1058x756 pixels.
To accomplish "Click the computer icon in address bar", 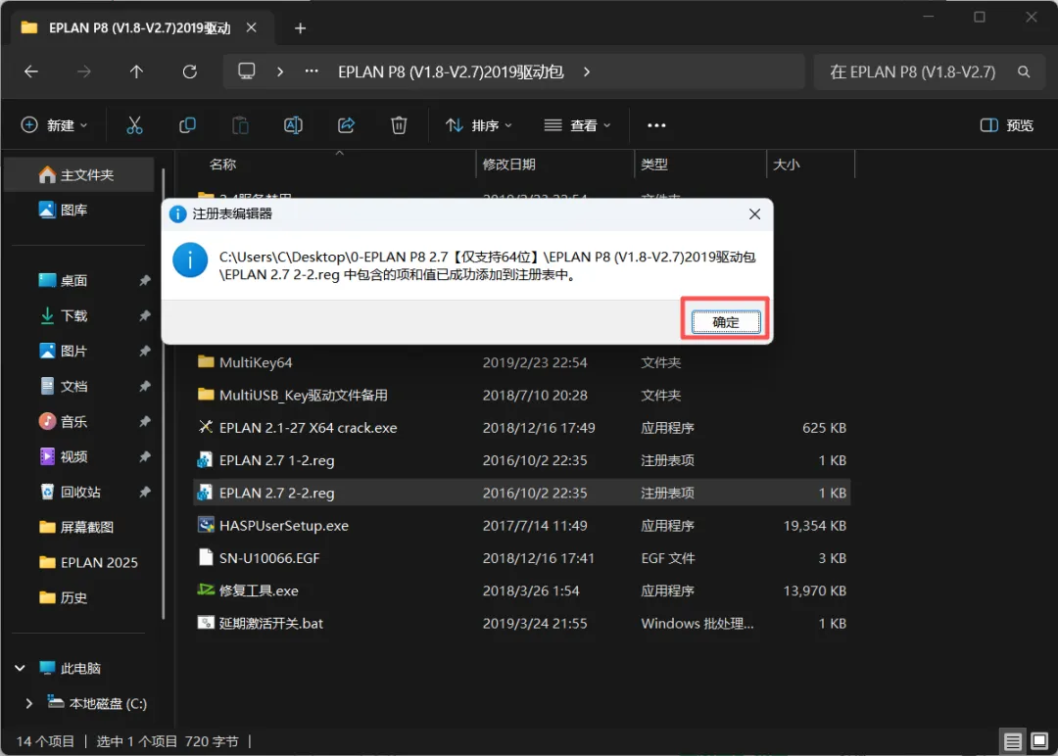I will coord(247,71).
